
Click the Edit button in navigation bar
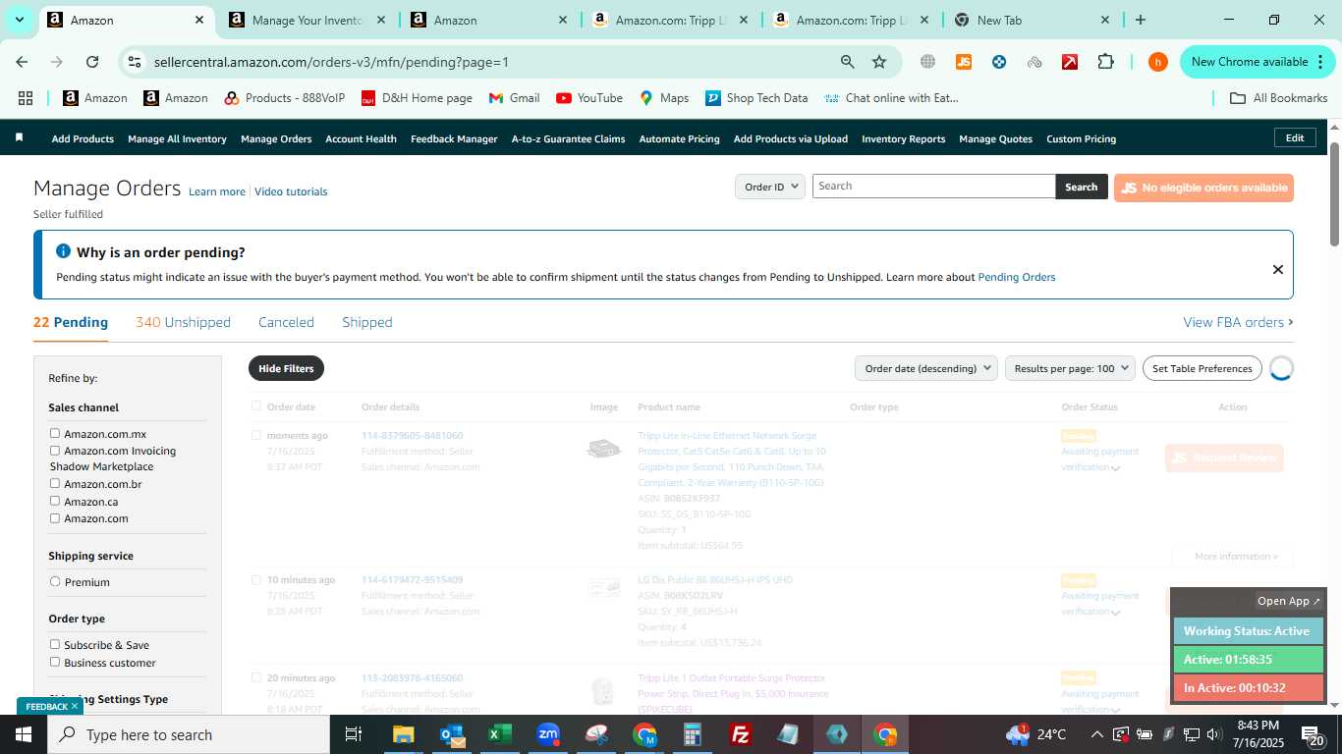(1295, 137)
